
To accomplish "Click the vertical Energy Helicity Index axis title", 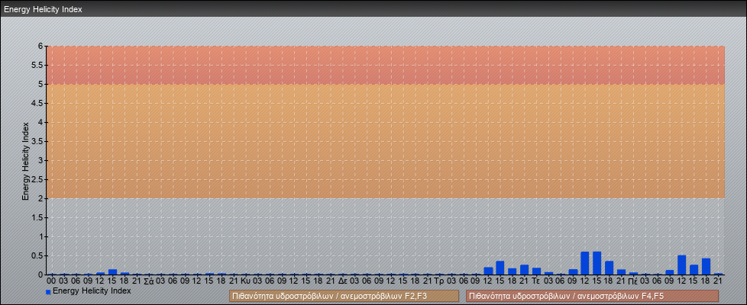I will tap(26, 161).
